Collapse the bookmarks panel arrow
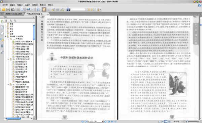This screenshot has height=123, width=202. 34,17
